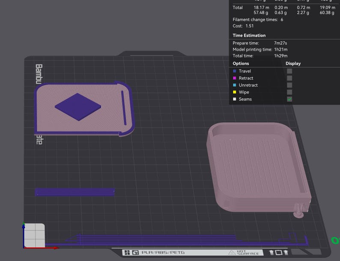Select the purple diamond shape on lid
Viewport: 340px width, 261px height.
(78, 107)
